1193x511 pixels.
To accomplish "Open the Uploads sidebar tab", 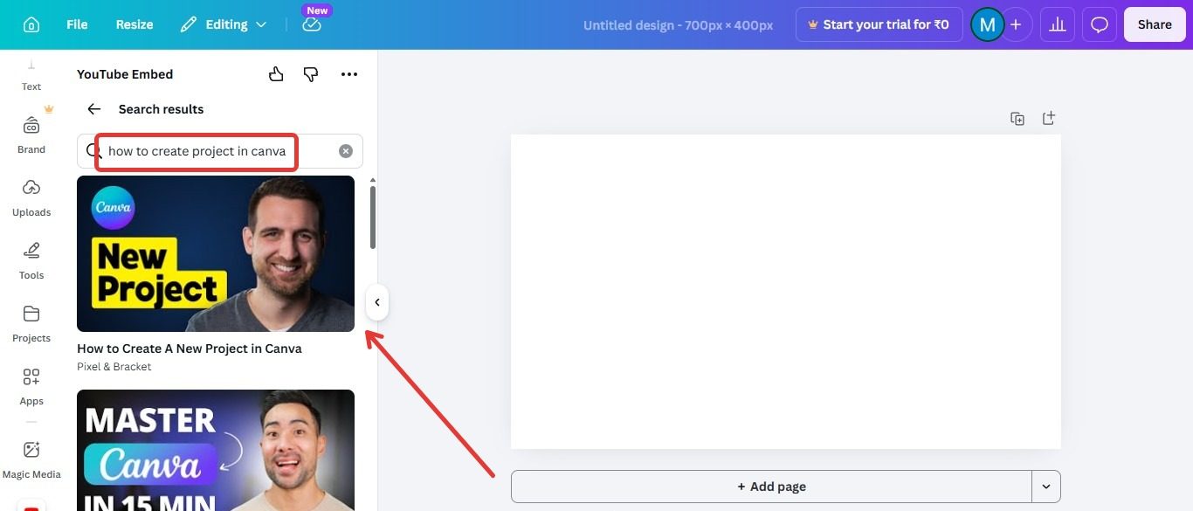I will point(31,198).
